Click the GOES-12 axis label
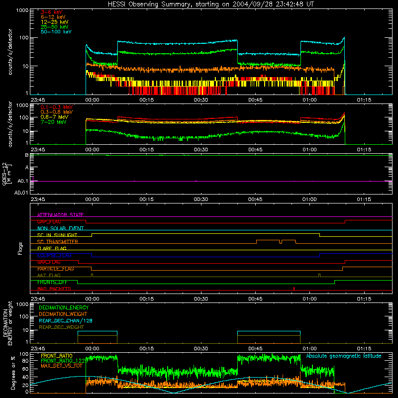This screenshot has height=398, width=398. point(7,174)
